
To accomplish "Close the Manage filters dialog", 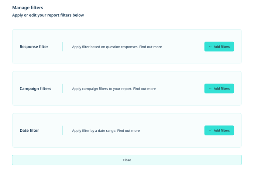I will tap(127, 160).
